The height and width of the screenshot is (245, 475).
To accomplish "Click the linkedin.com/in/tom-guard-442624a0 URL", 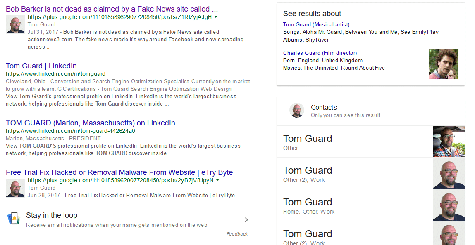I will pyautogui.click(x=70, y=131).
